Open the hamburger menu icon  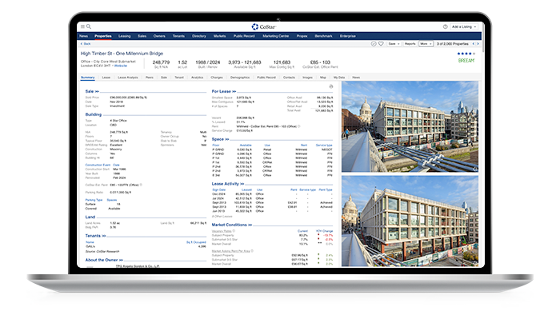82,26
